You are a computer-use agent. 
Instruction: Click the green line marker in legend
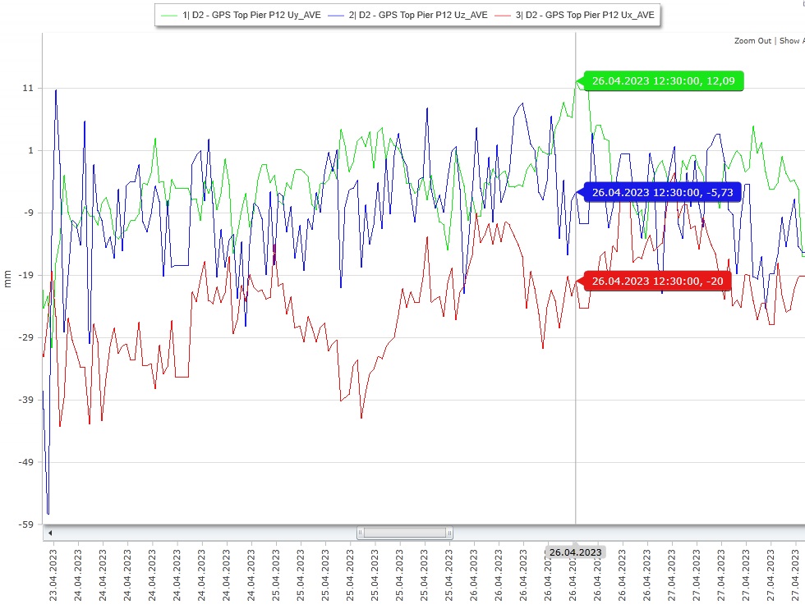[170, 15]
